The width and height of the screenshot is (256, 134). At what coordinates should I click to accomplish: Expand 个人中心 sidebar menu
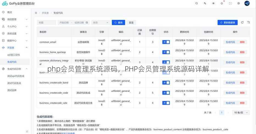(15, 26)
